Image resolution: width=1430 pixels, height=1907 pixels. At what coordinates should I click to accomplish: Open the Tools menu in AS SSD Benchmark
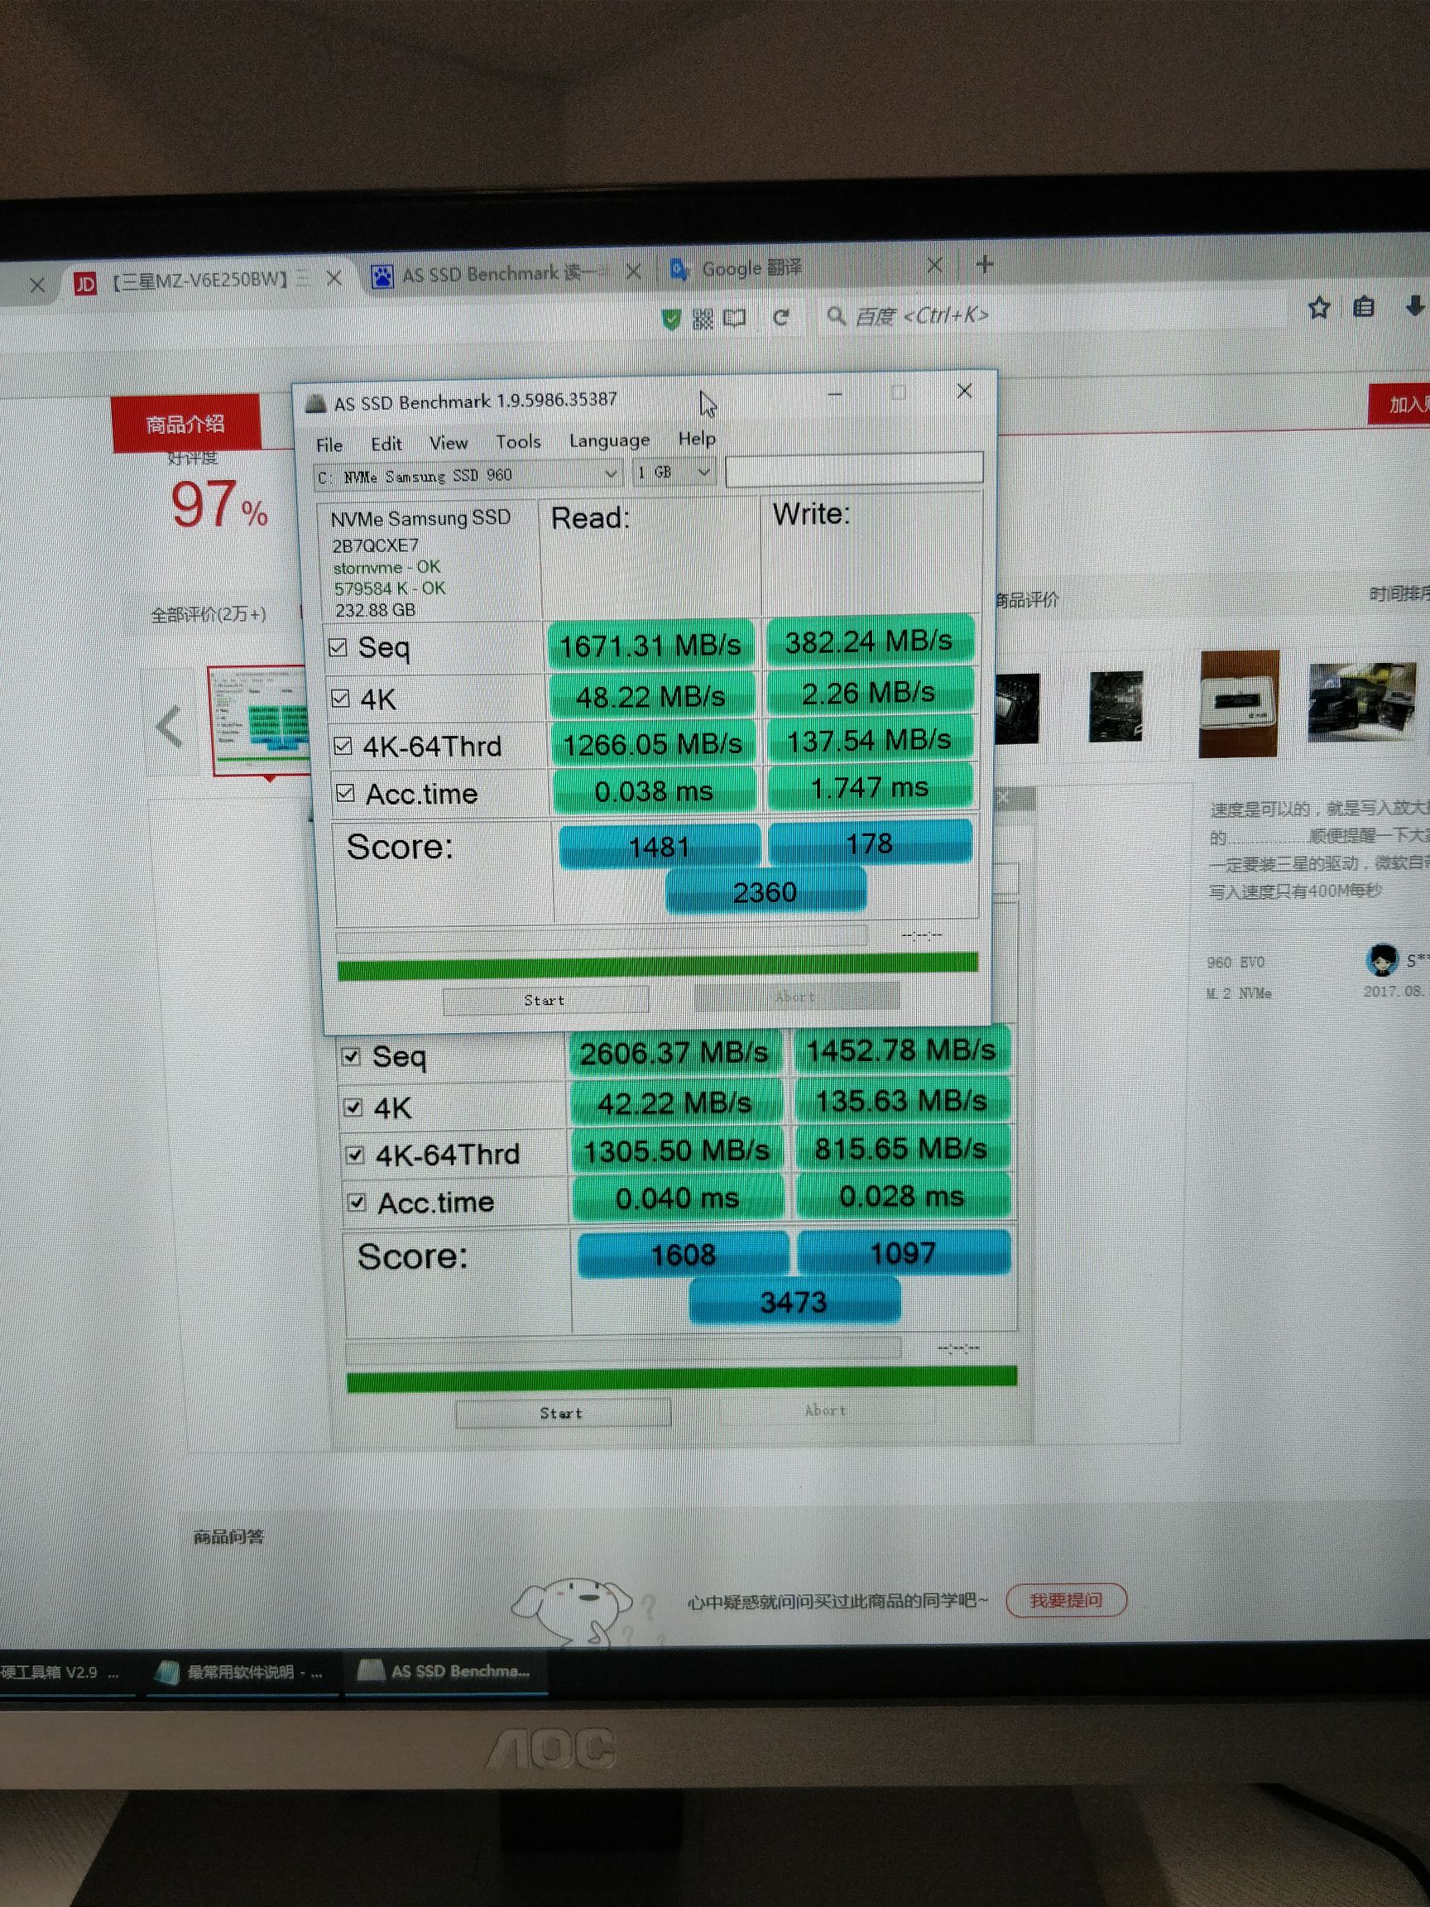pyautogui.click(x=518, y=440)
